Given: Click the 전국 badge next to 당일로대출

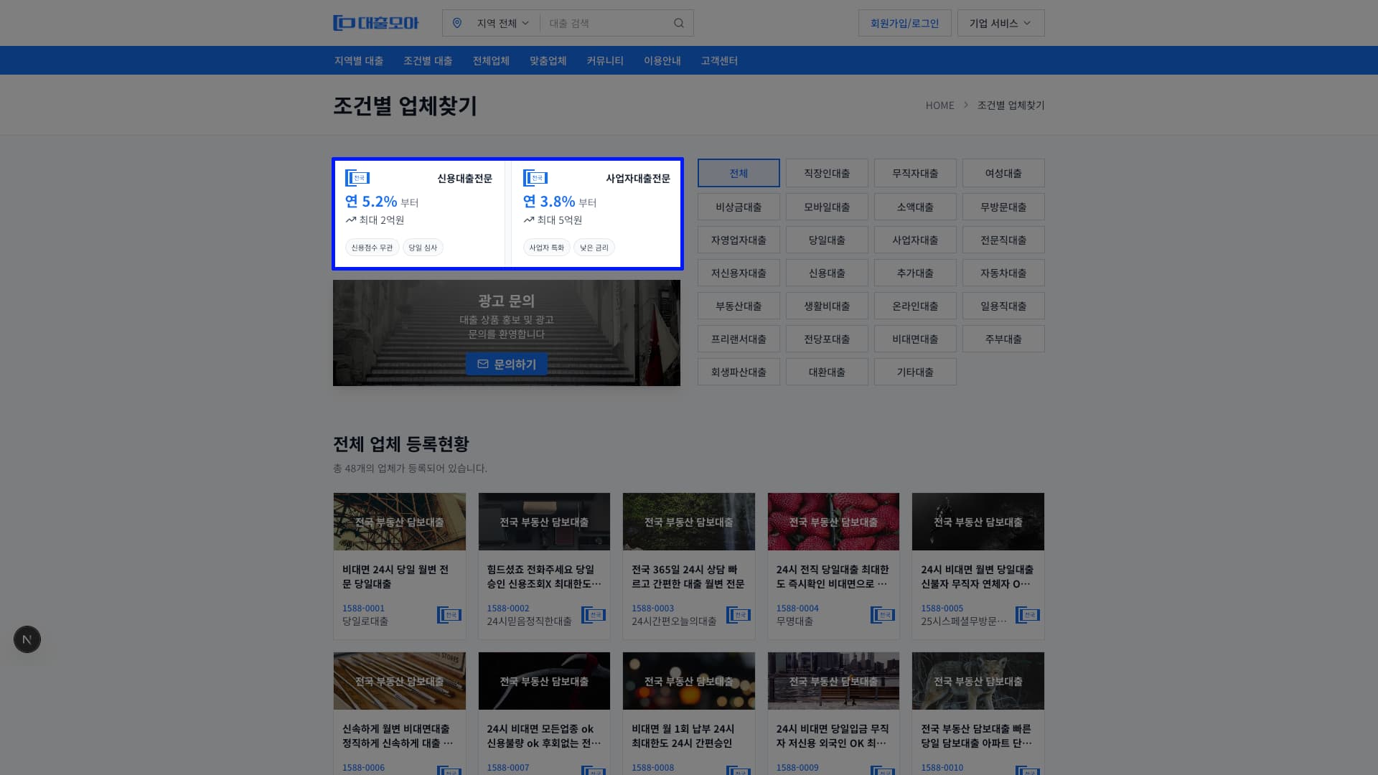Looking at the screenshot, I should click(449, 614).
